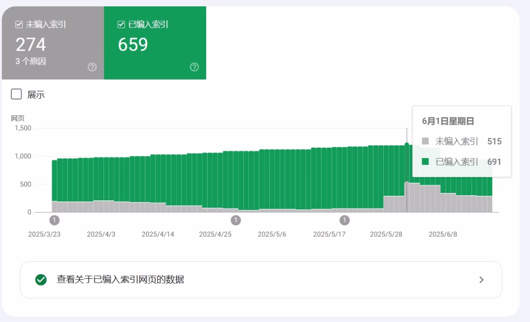Click annotation marker near 2025/4/25
Screen dimensions: 530x322
(236, 220)
